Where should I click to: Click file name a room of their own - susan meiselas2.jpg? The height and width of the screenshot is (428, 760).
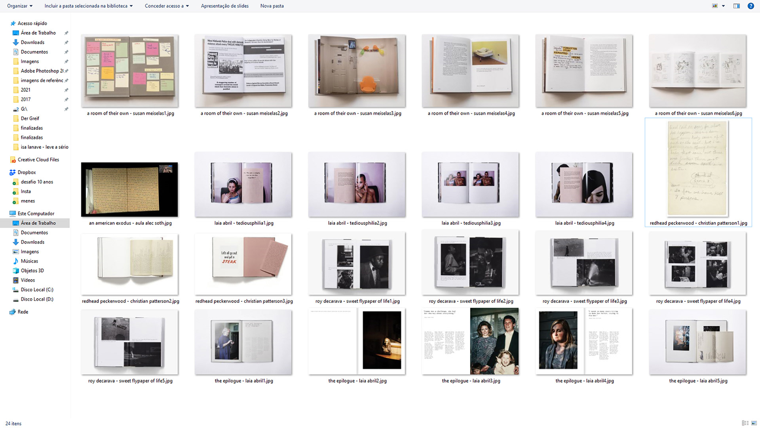244,113
